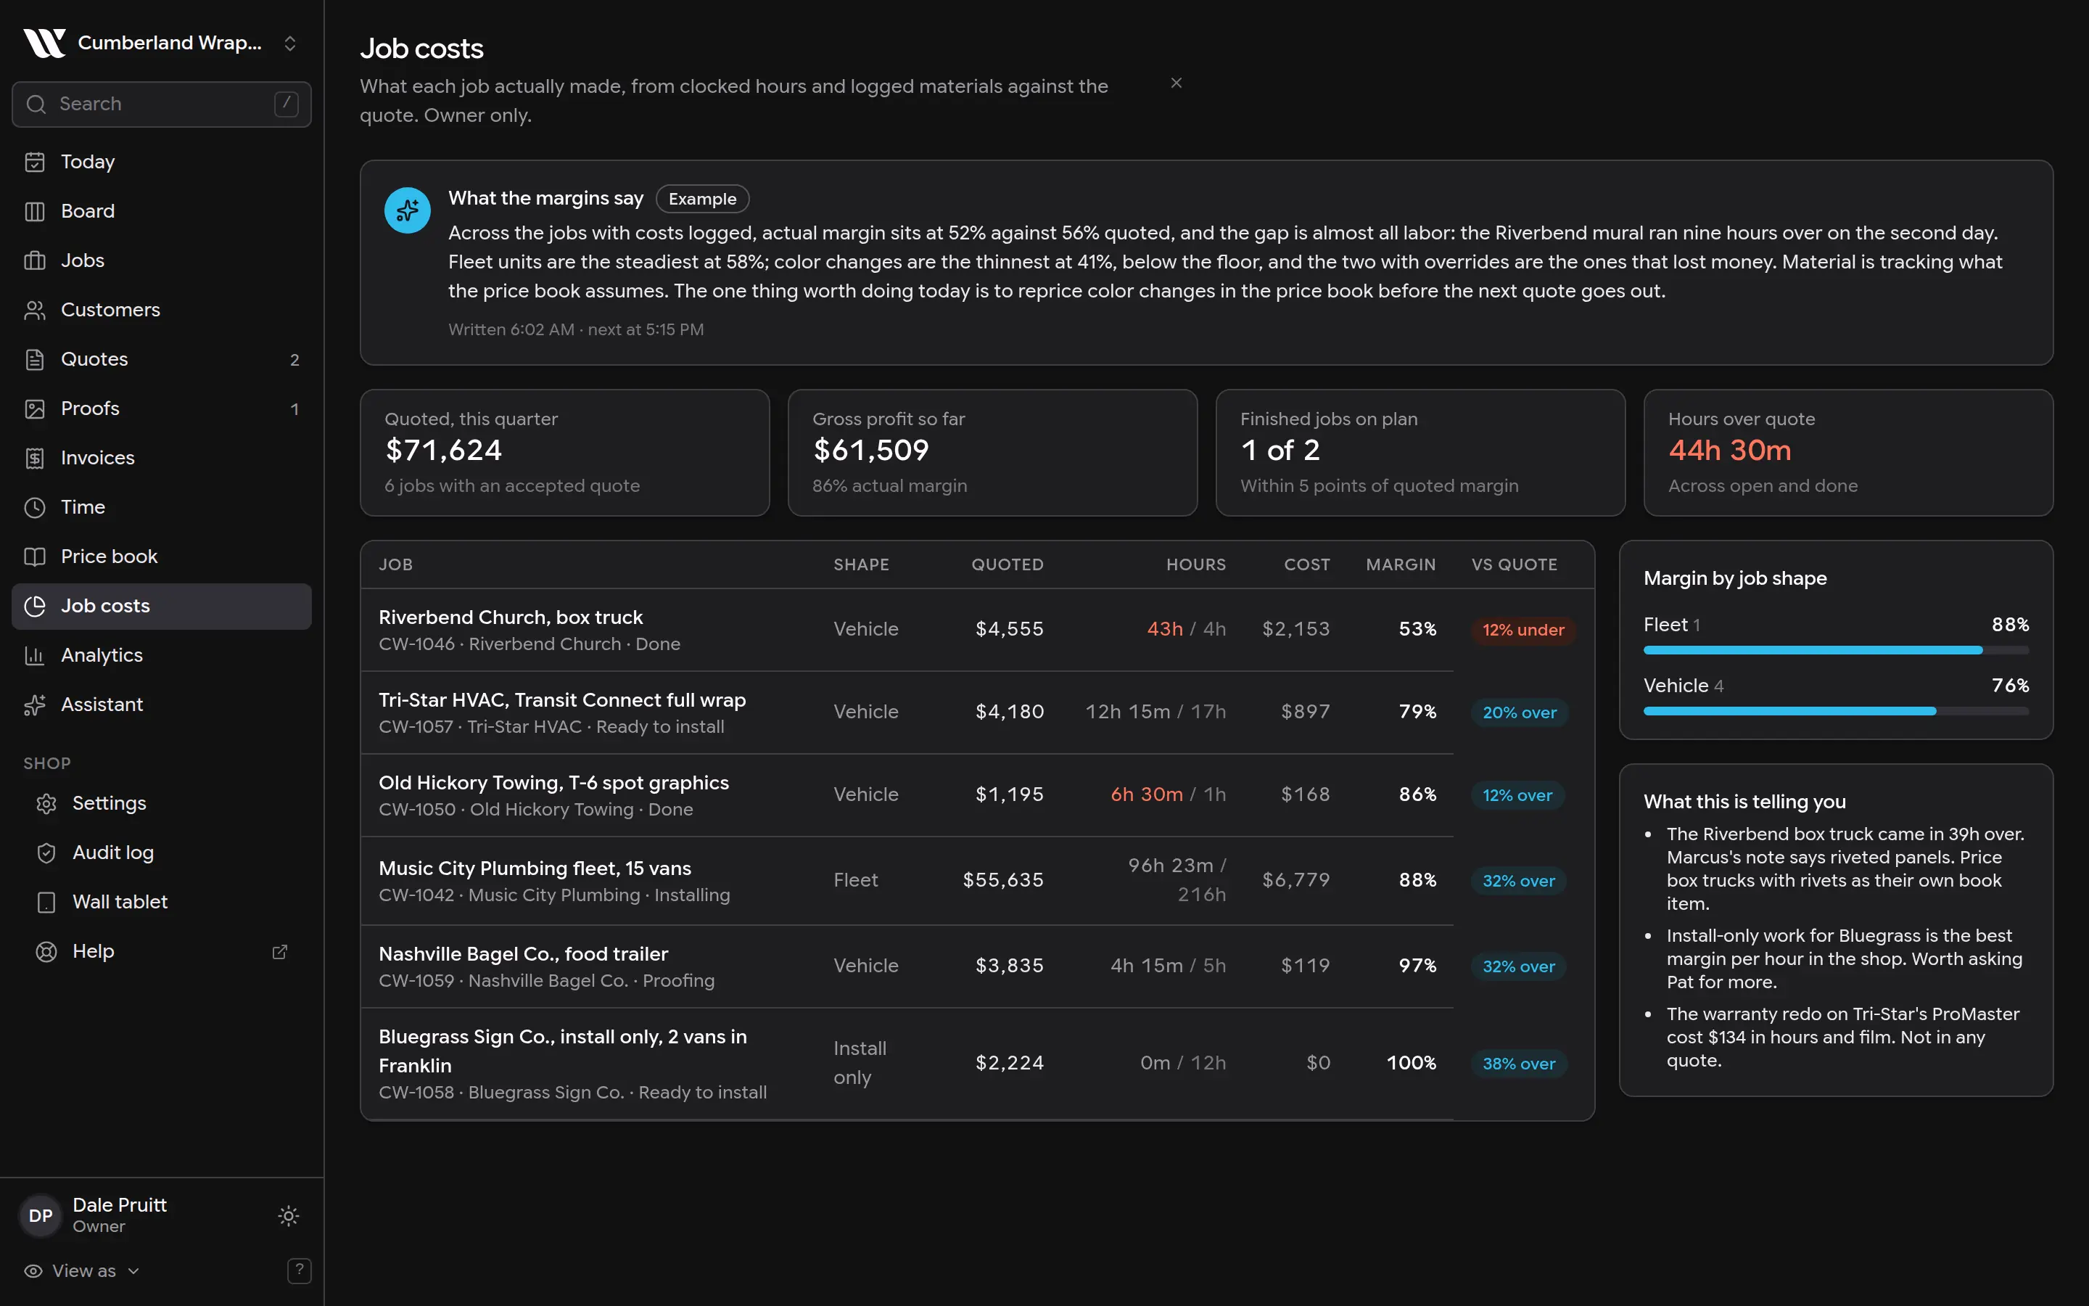Open Music City Plumbing fleet, 15 vans
The height and width of the screenshot is (1306, 2089).
click(x=535, y=868)
